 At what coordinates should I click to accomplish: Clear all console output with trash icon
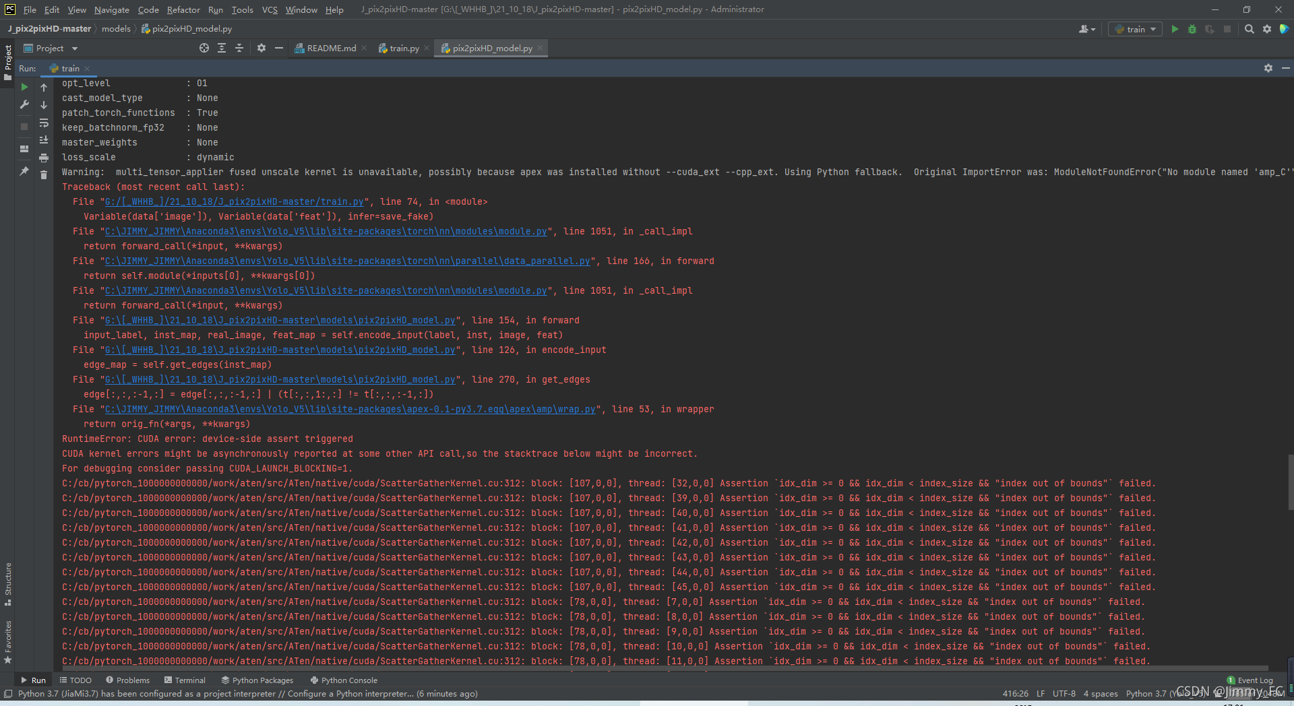point(44,174)
